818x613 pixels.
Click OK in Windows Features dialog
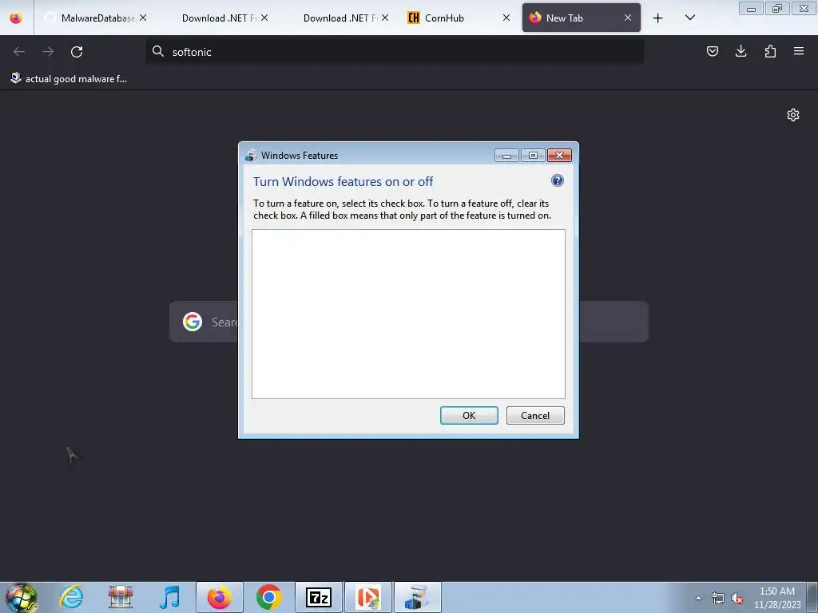(469, 415)
